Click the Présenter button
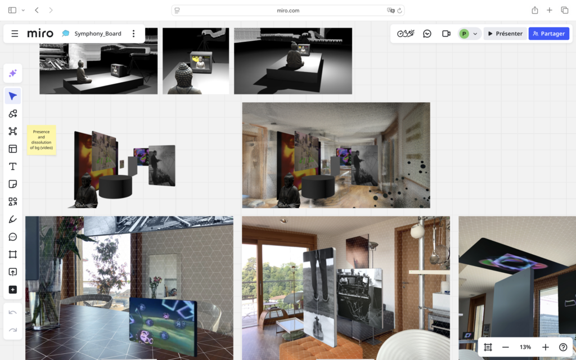576x360 pixels. click(x=505, y=34)
